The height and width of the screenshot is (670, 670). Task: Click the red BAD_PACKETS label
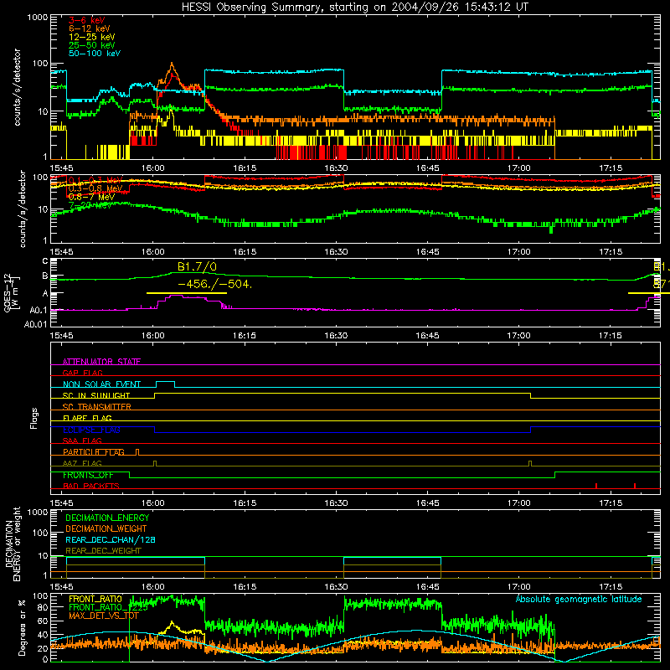coord(91,486)
